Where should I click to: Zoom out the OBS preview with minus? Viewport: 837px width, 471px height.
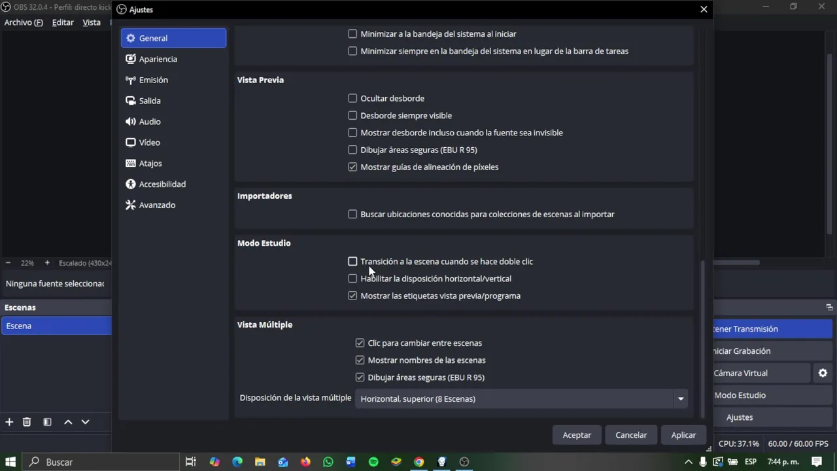pos(9,262)
